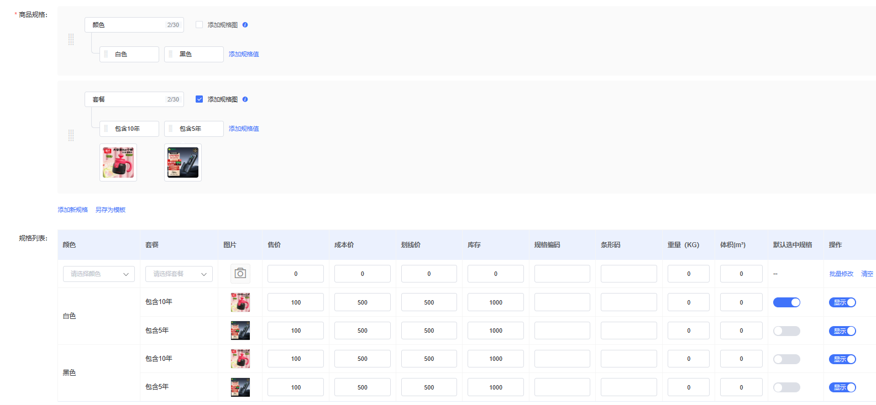The height and width of the screenshot is (405, 876).
Task: Click image in 黑色 包含5年 row
Action: (240, 387)
